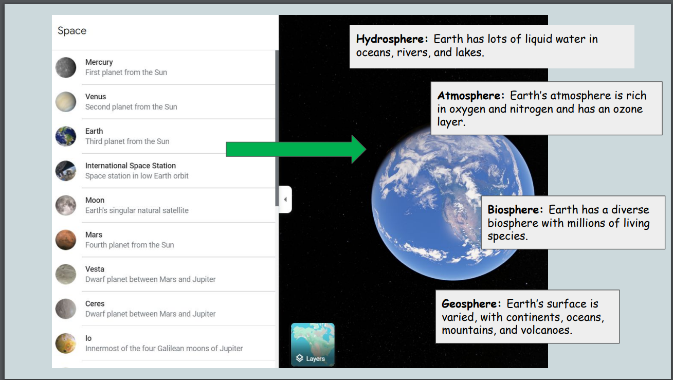Click the side panel vertical scrollbar
Screen dimensions: 673x380
(277, 129)
